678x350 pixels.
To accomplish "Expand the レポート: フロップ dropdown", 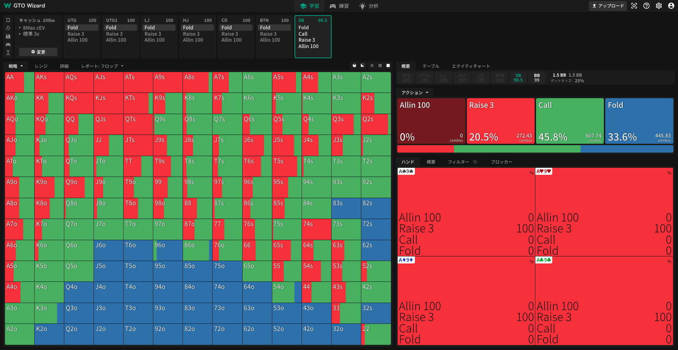I will (102, 66).
